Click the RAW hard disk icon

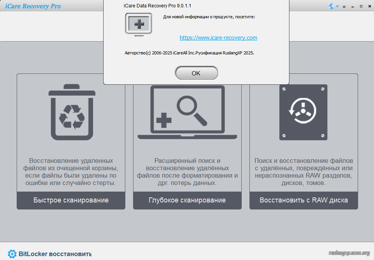[303, 112]
